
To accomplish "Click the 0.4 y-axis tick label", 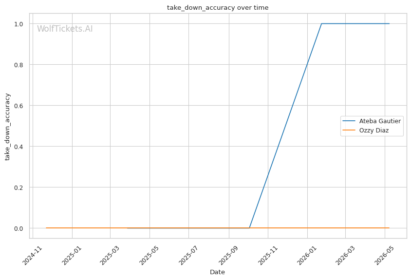I will (x=19, y=147).
